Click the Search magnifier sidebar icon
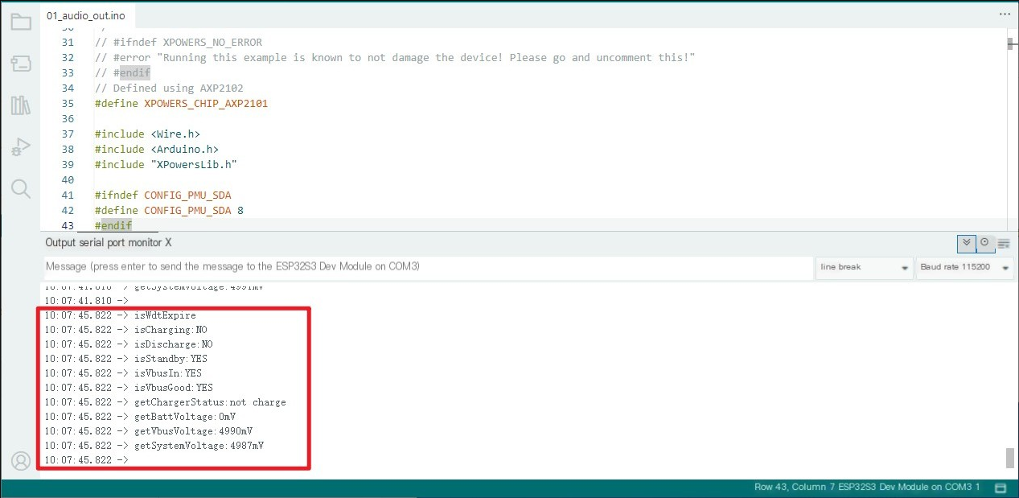Image resolution: width=1019 pixels, height=498 pixels. [x=21, y=189]
